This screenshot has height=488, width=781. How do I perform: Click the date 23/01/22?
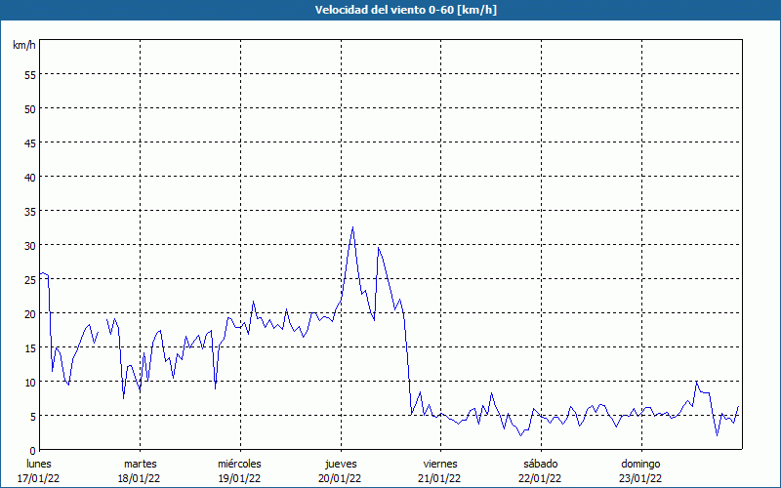(x=640, y=478)
